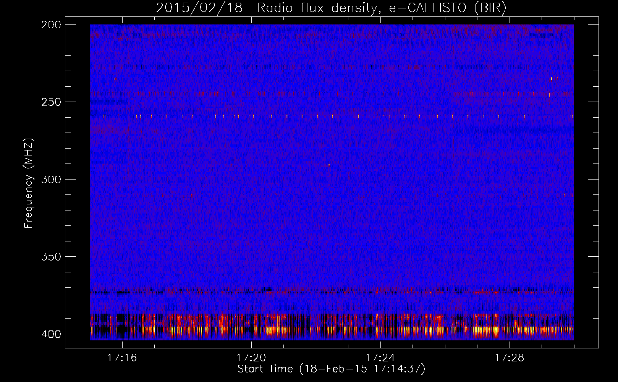The image size is (618, 382).
Task: Select the 300 frequency tick label
Action: tap(51, 180)
